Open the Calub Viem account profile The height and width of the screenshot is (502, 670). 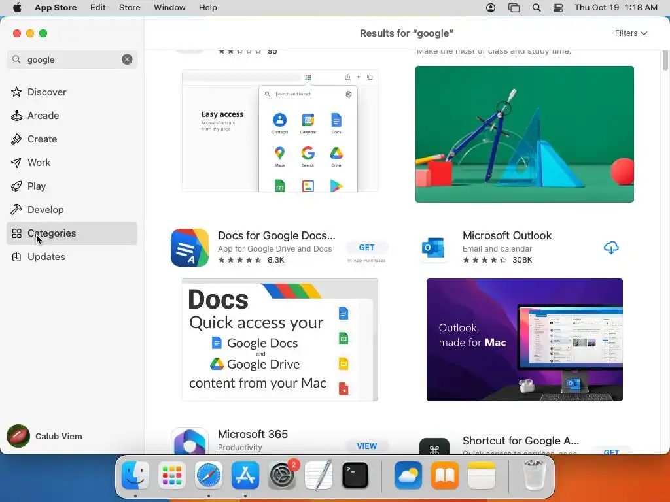(44, 436)
